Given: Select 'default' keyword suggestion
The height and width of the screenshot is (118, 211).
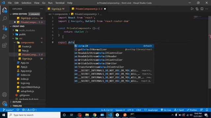Looking at the screenshot, I should click(114, 46).
